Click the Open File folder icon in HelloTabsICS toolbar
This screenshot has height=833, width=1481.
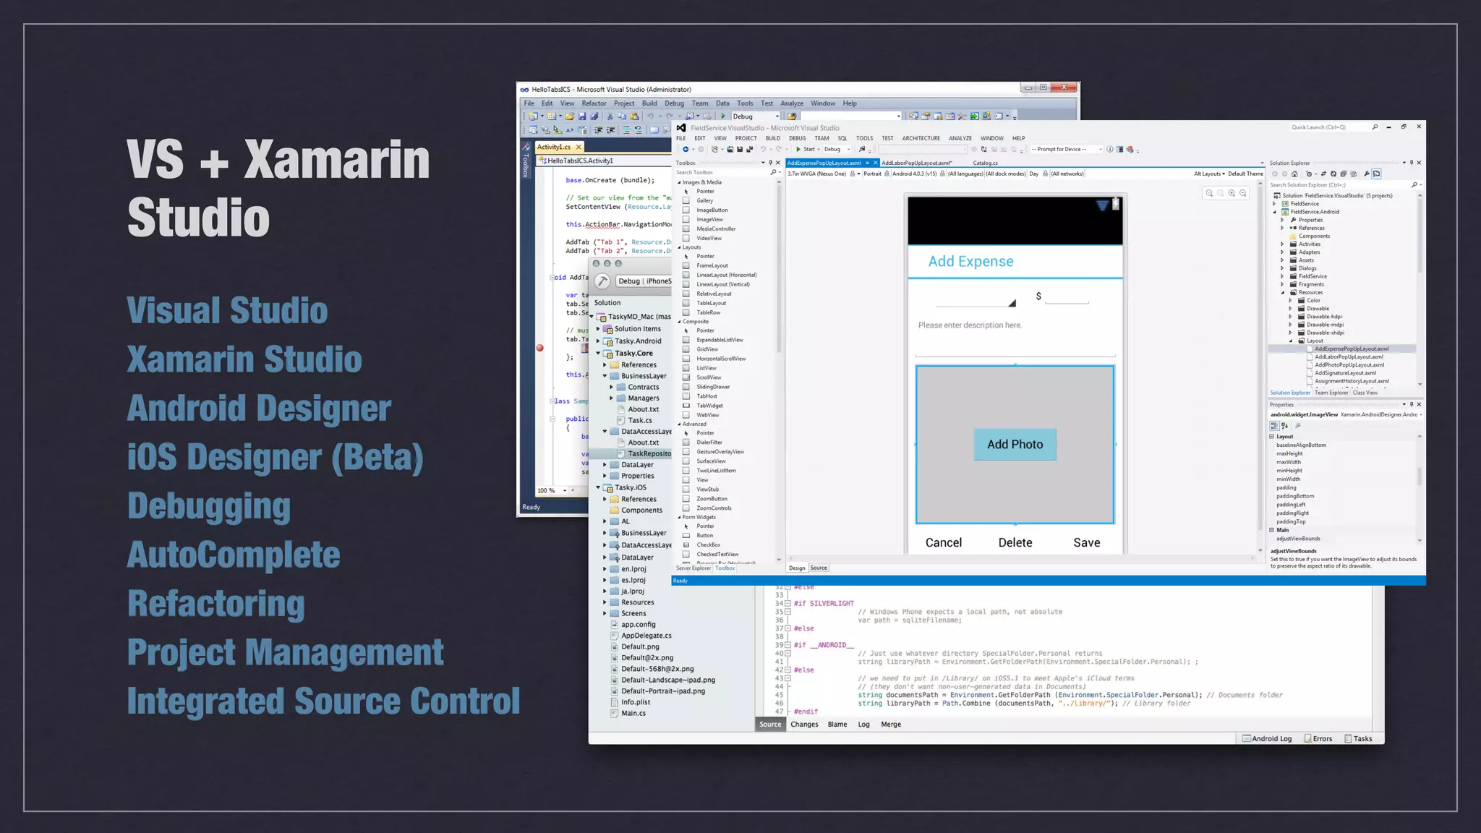click(x=570, y=116)
